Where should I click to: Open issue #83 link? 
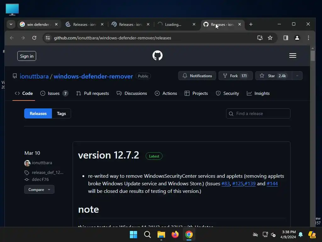click(225, 184)
